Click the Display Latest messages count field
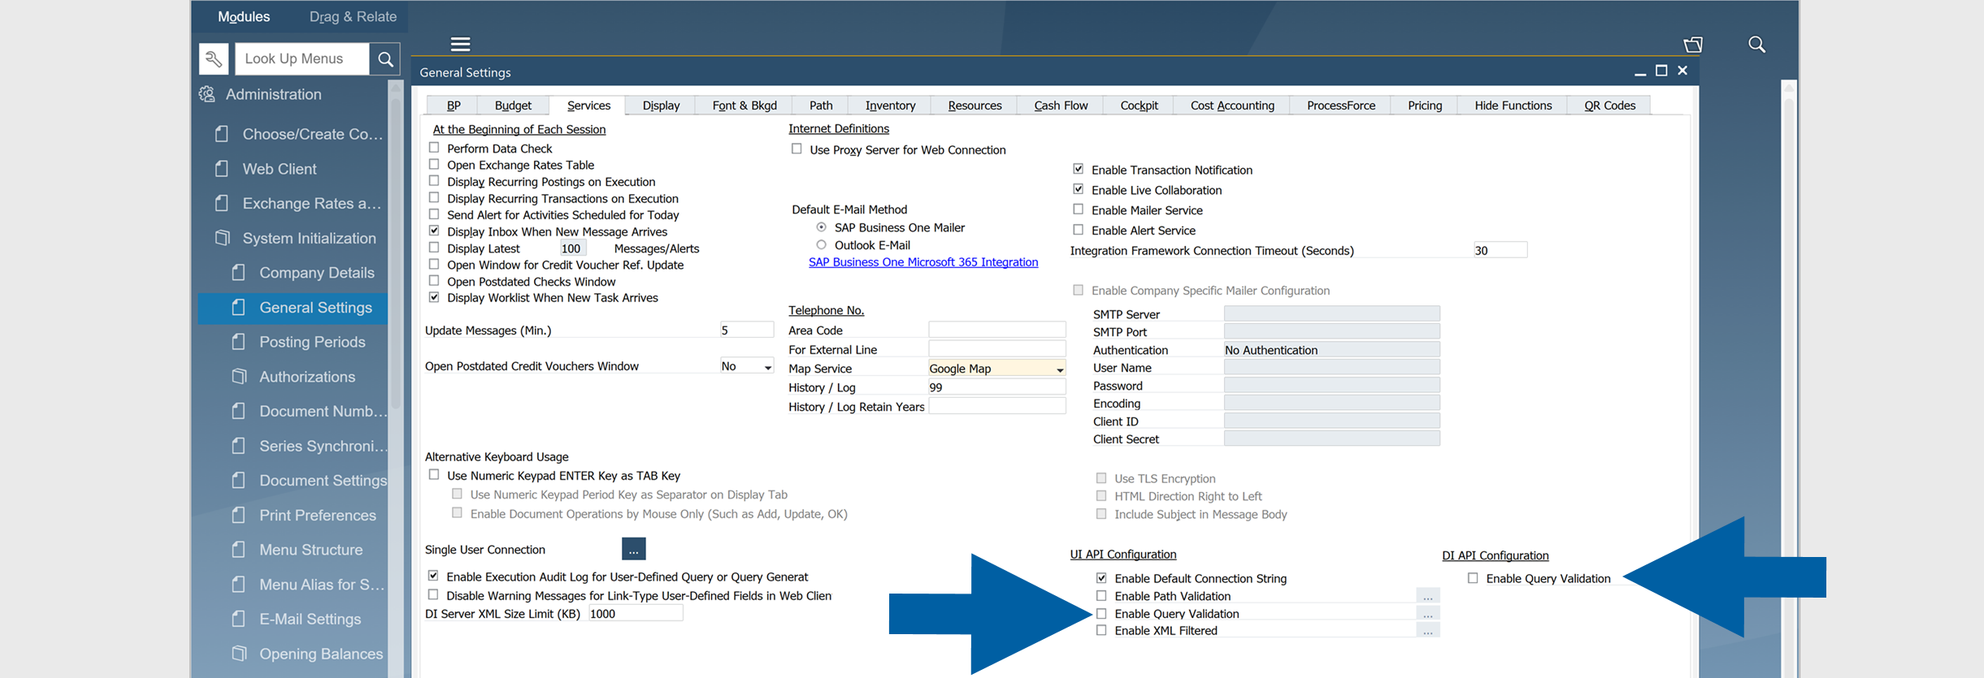1984x678 pixels. tap(571, 248)
